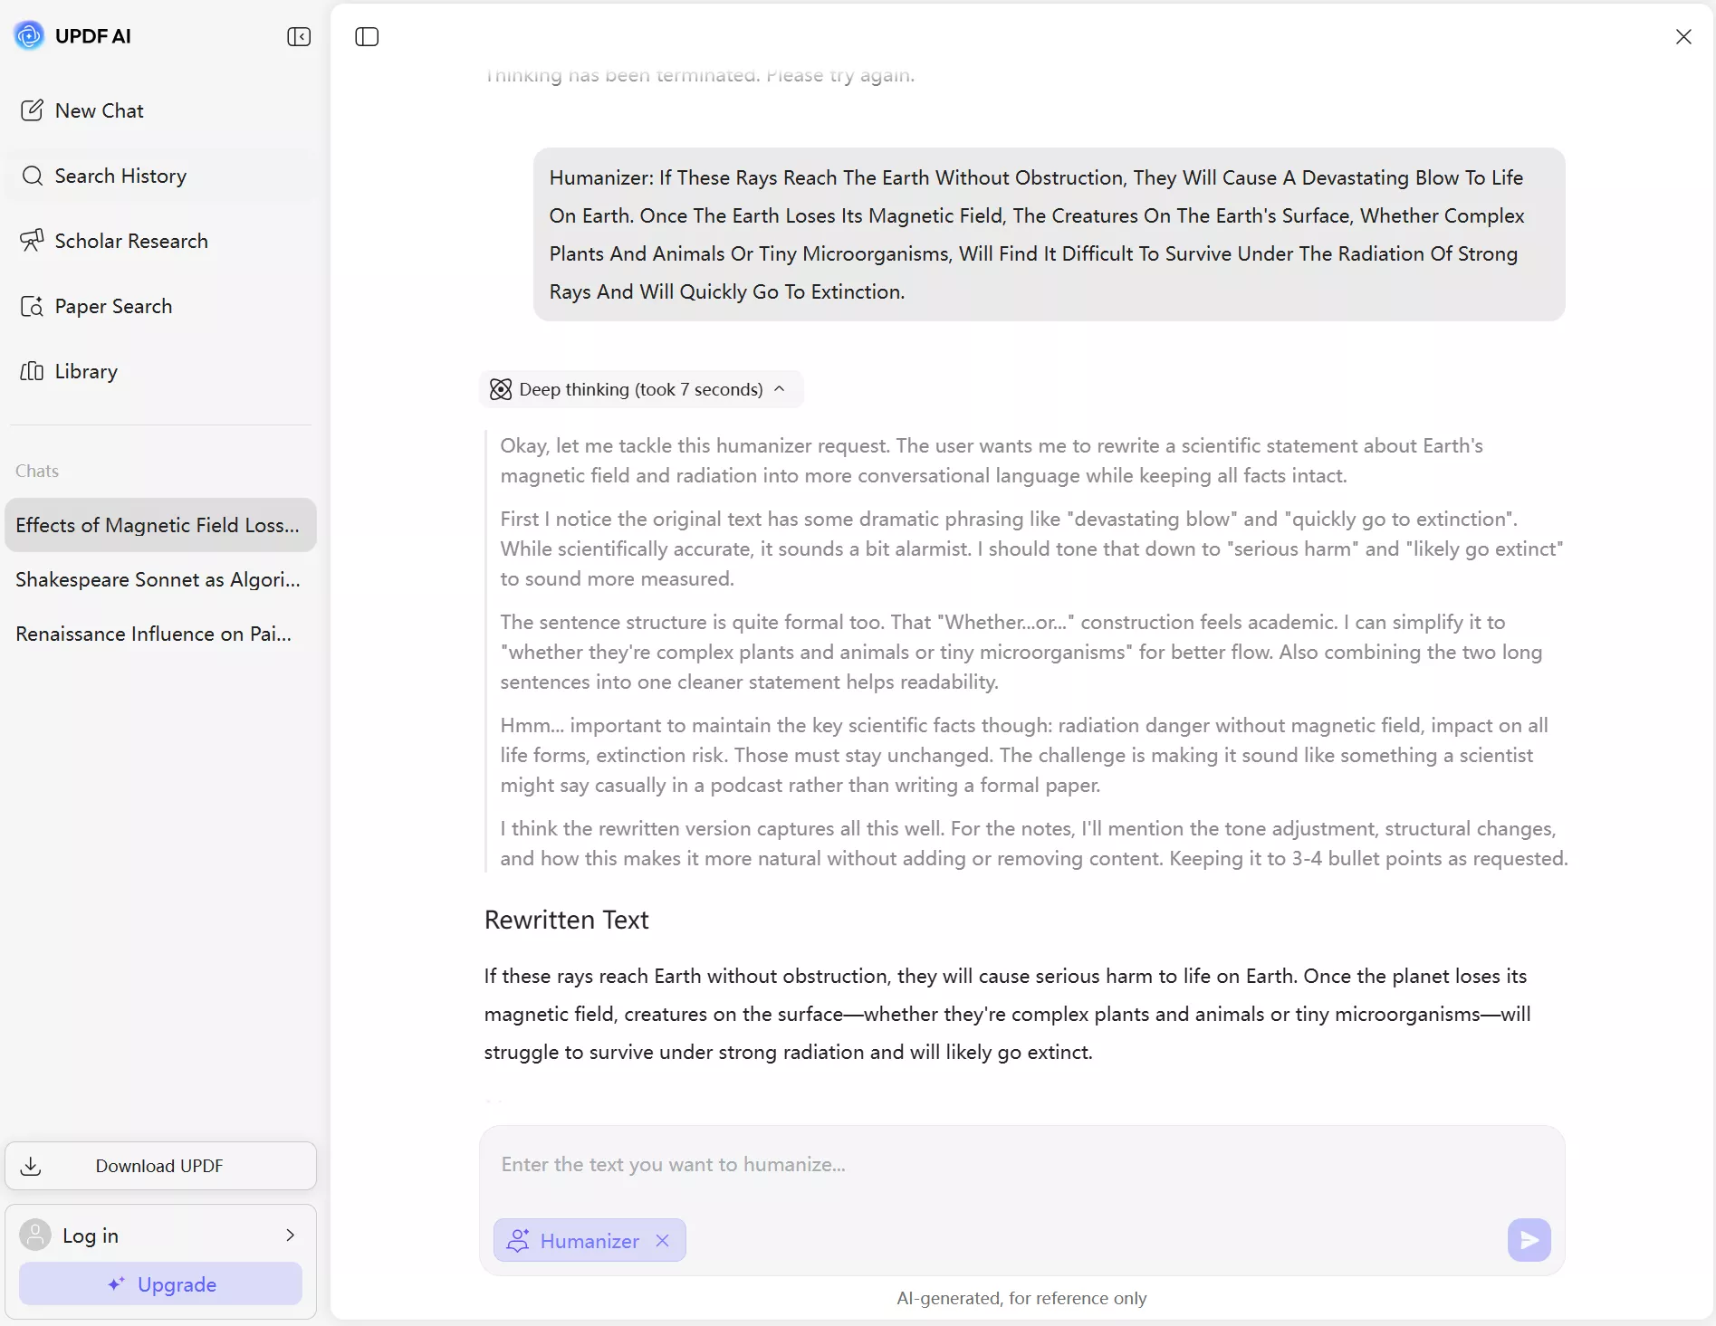The image size is (1716, 1326).
Task: Click the Deep thinking atom icon
Action: tap(501, 389)
